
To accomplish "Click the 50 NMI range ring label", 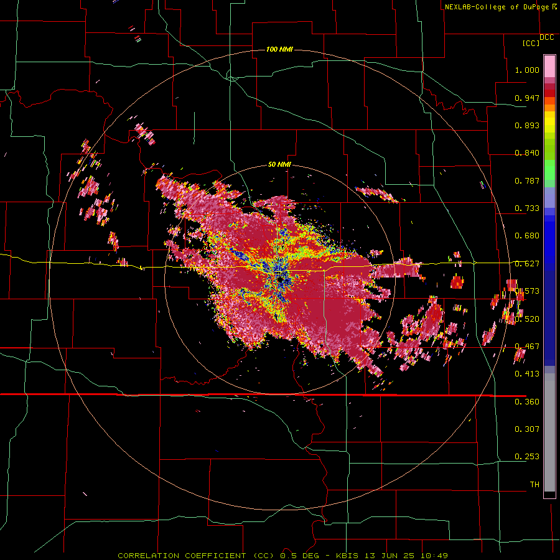I will point(279,165).
